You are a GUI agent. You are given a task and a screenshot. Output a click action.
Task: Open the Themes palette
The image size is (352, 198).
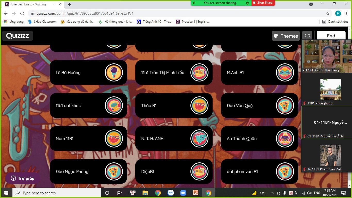(286, 36)
